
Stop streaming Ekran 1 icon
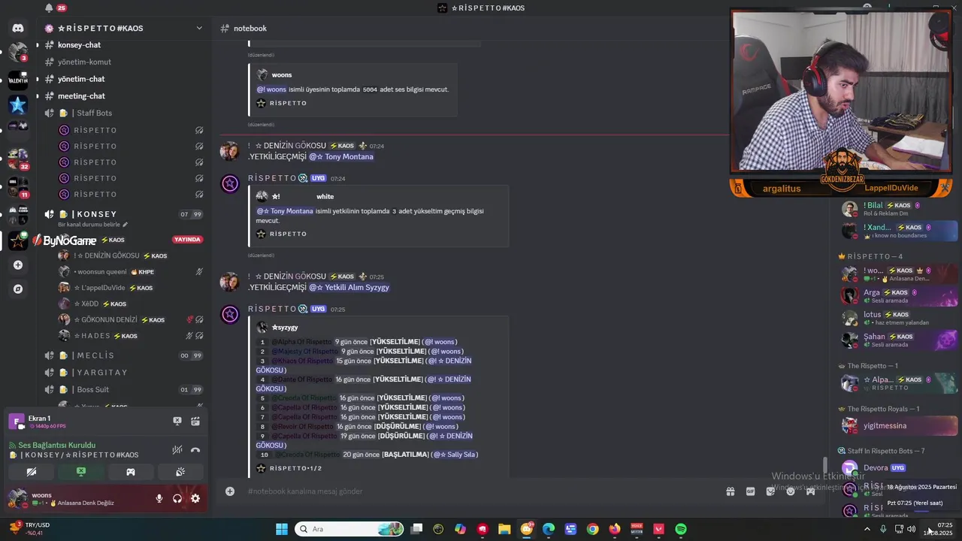pyautogui.click(x=177, y=422)
